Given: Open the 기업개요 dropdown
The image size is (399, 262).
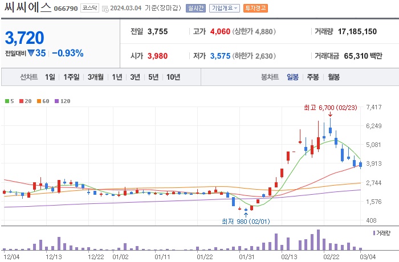Looking at the screenshot, I should click(225, 8).
